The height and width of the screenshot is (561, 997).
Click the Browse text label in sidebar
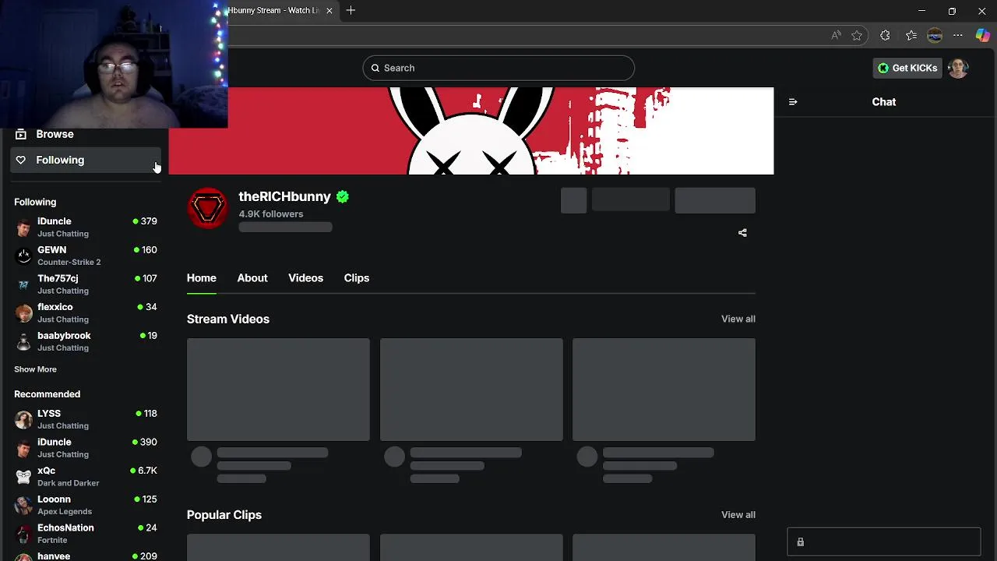pyautogui.click(x=55, y=134)
